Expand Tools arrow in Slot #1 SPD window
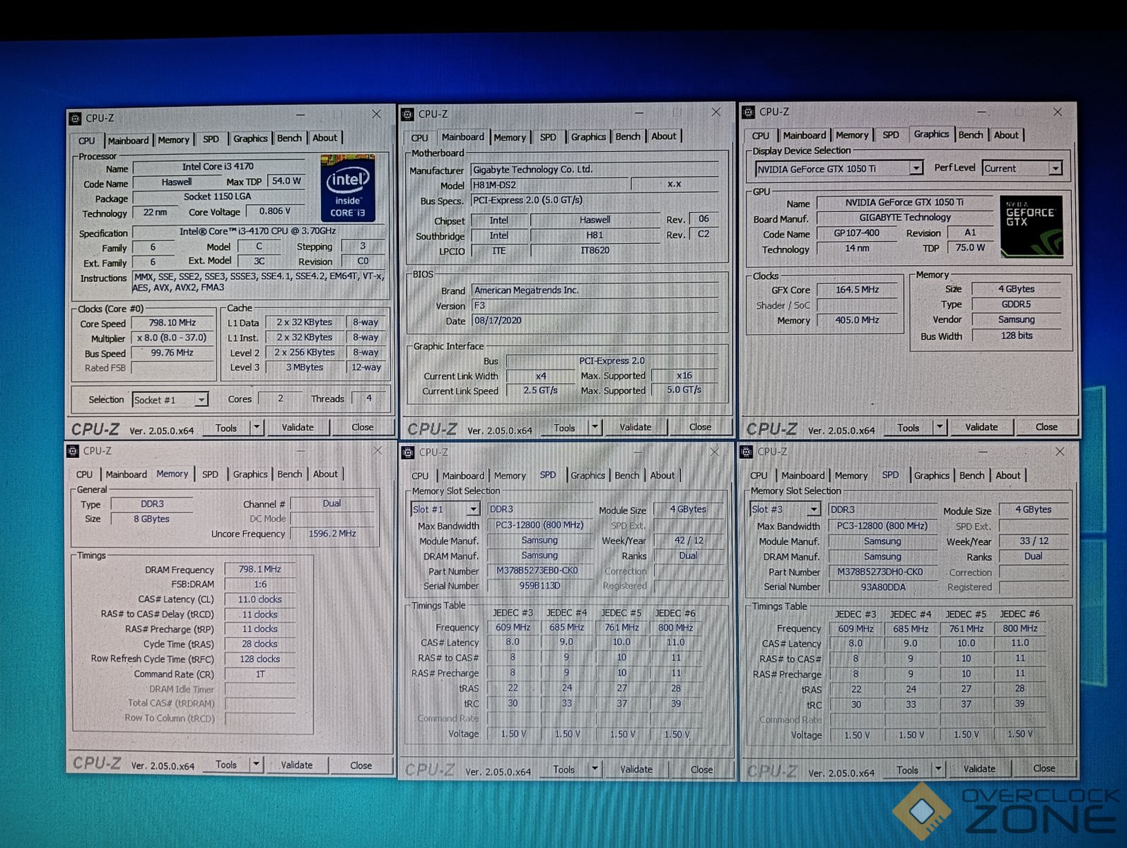Viewport: 1127px width, 848px height. (595, 769)
